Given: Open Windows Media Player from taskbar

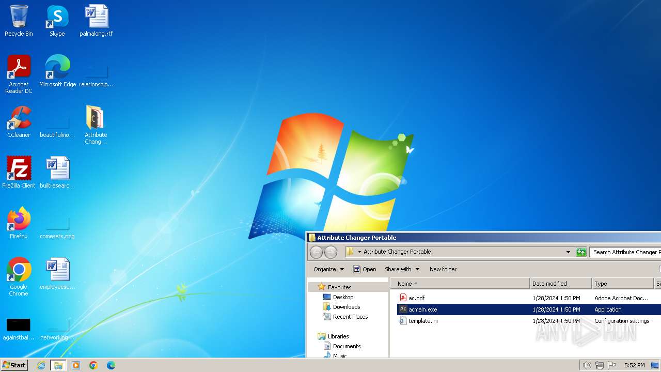Looking at the screenshot, I should tap(76, 365).
